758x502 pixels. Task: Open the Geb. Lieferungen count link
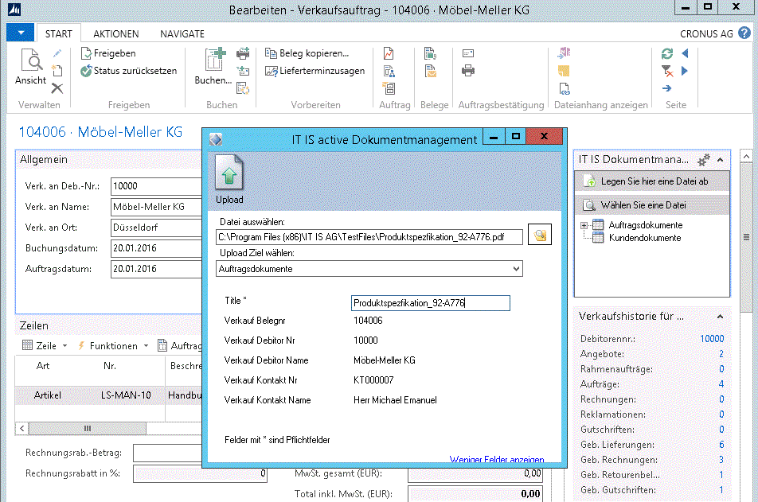[721, 445]
